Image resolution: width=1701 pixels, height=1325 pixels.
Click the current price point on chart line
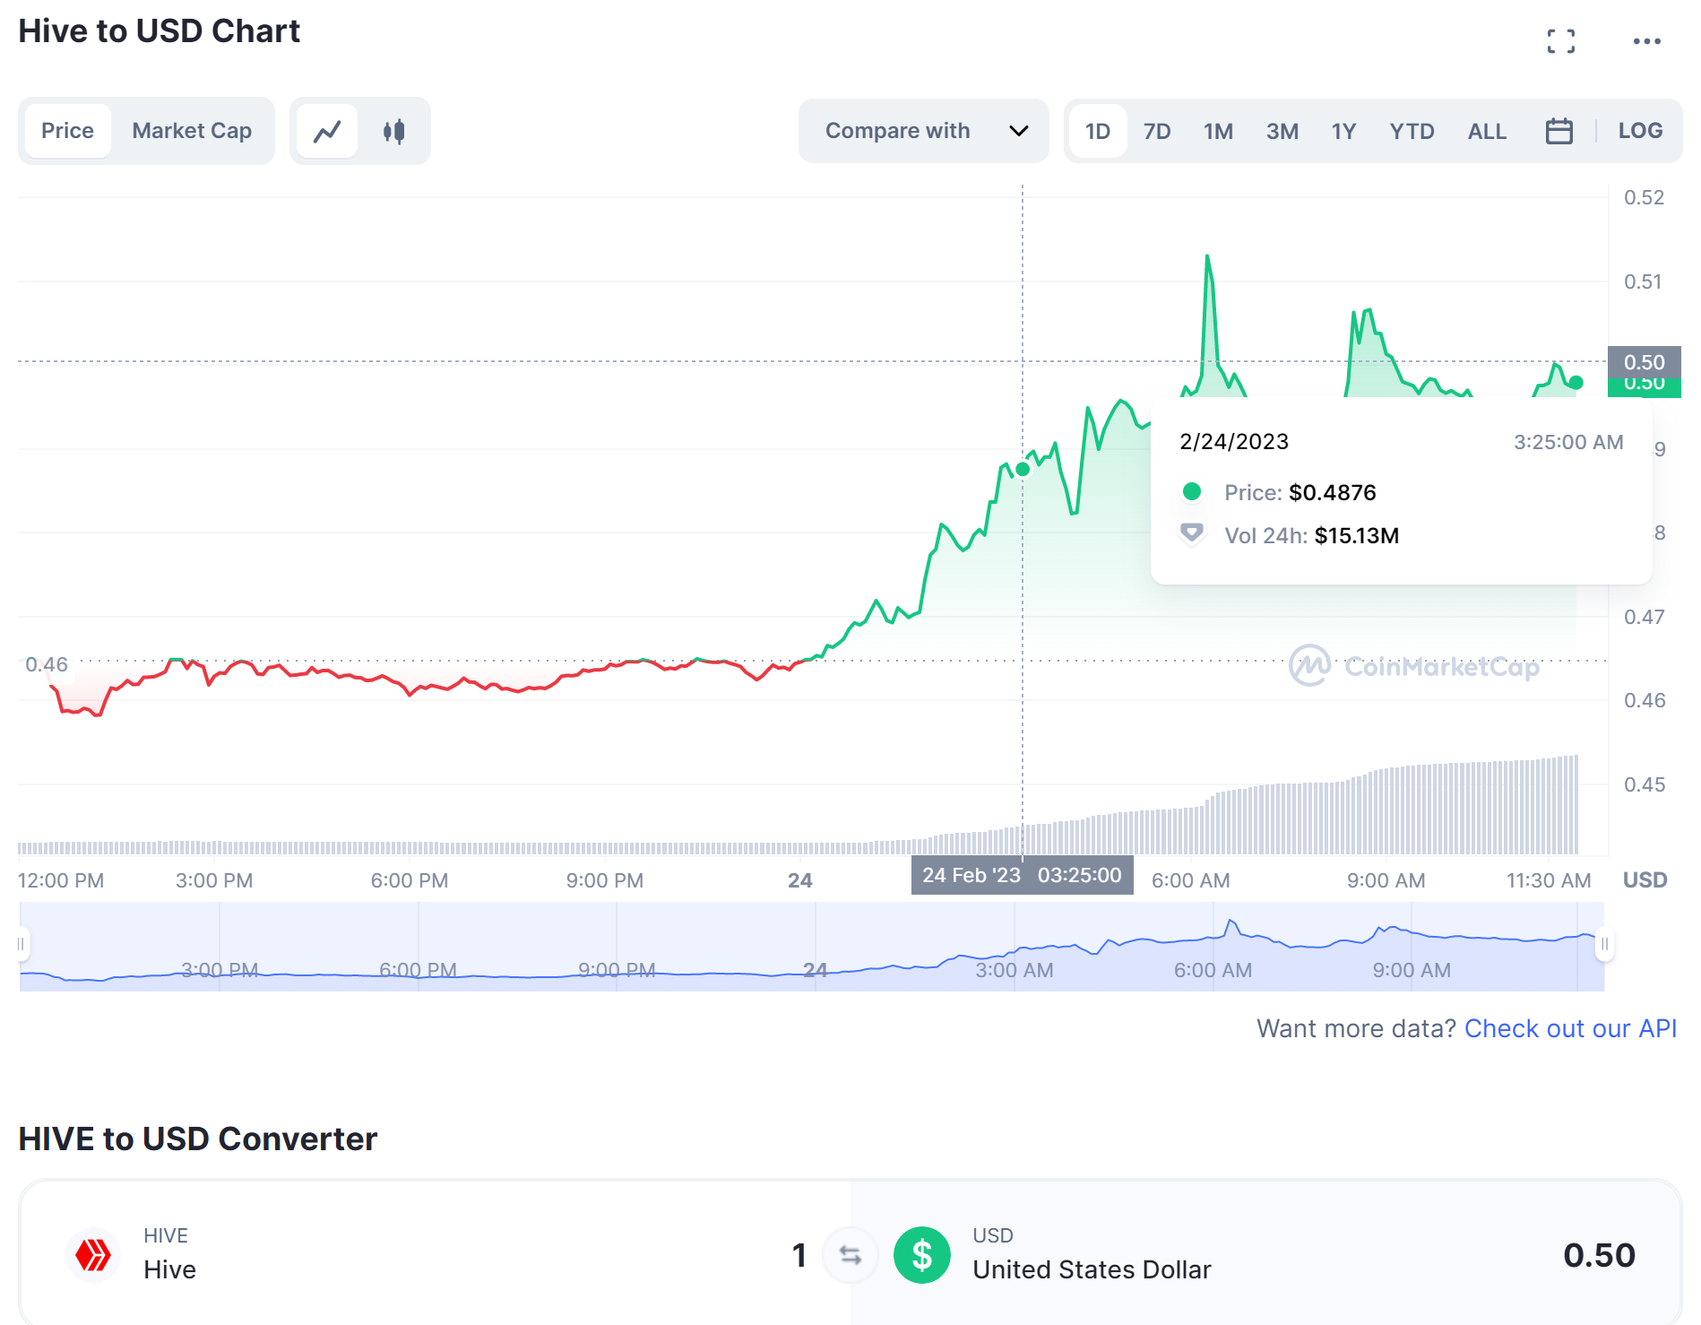click(x=1576, y=383)
